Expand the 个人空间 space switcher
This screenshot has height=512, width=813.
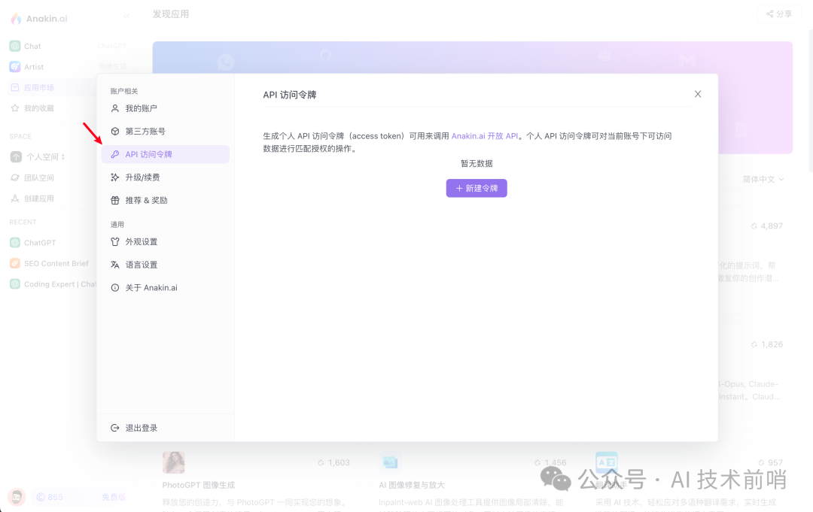(46, 157)
